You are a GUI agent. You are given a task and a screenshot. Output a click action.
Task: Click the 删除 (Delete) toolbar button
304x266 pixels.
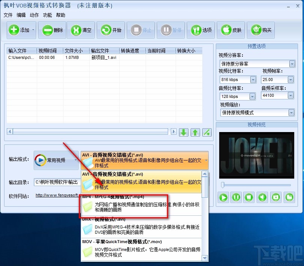[x=52, y=30]
